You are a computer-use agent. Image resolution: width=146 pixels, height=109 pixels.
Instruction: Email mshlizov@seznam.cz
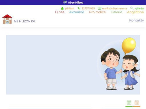(x=115, y=9)
